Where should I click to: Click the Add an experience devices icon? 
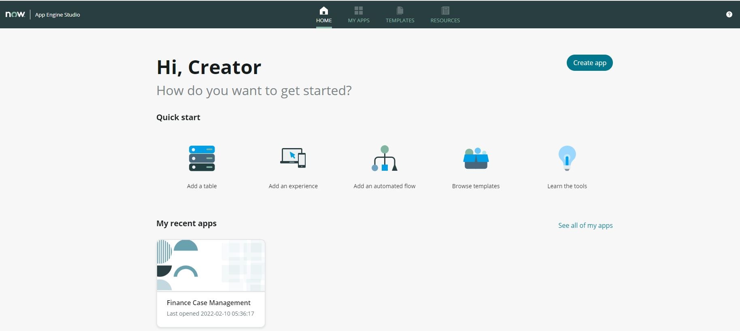coord(293,158)
